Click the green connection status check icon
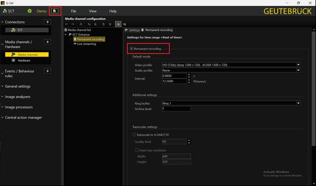The image size is (316, 186). [x=30, y=11]
